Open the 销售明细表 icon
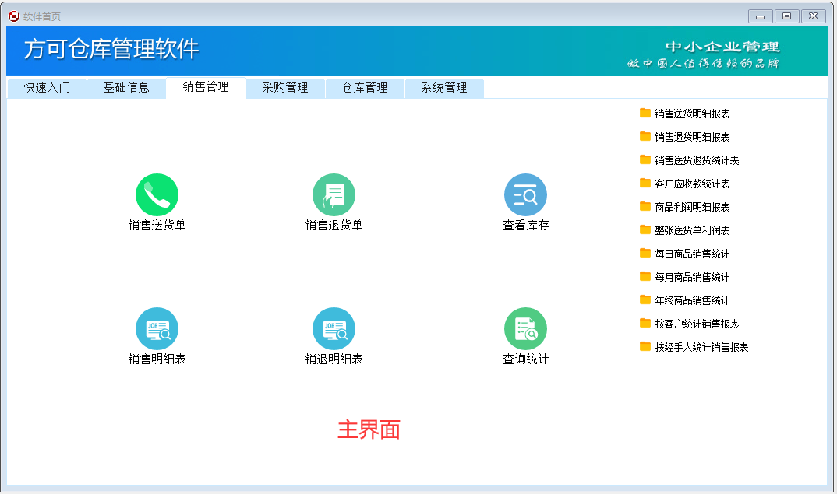 (157, 328)
